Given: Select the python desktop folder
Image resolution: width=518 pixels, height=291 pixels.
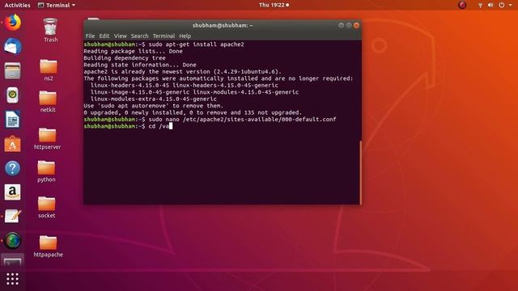Looking at the screenshot, I should coord(46,171).
